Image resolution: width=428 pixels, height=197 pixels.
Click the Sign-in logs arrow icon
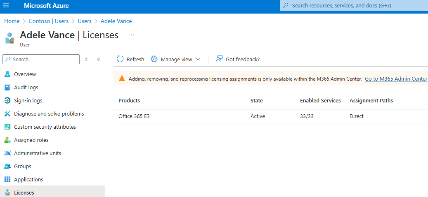[7, 101]
